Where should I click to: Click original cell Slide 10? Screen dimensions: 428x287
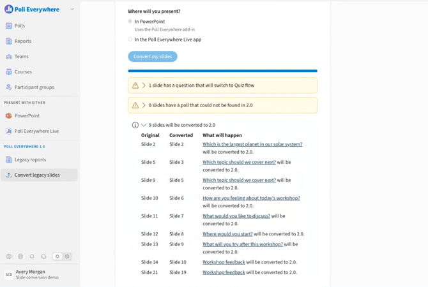pos(149,198)
